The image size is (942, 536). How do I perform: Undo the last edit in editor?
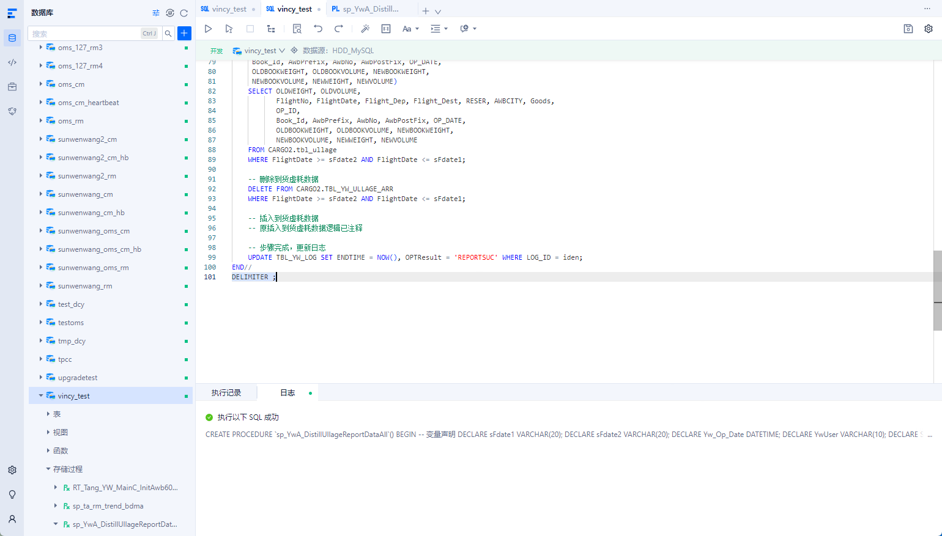pos(318,29)
